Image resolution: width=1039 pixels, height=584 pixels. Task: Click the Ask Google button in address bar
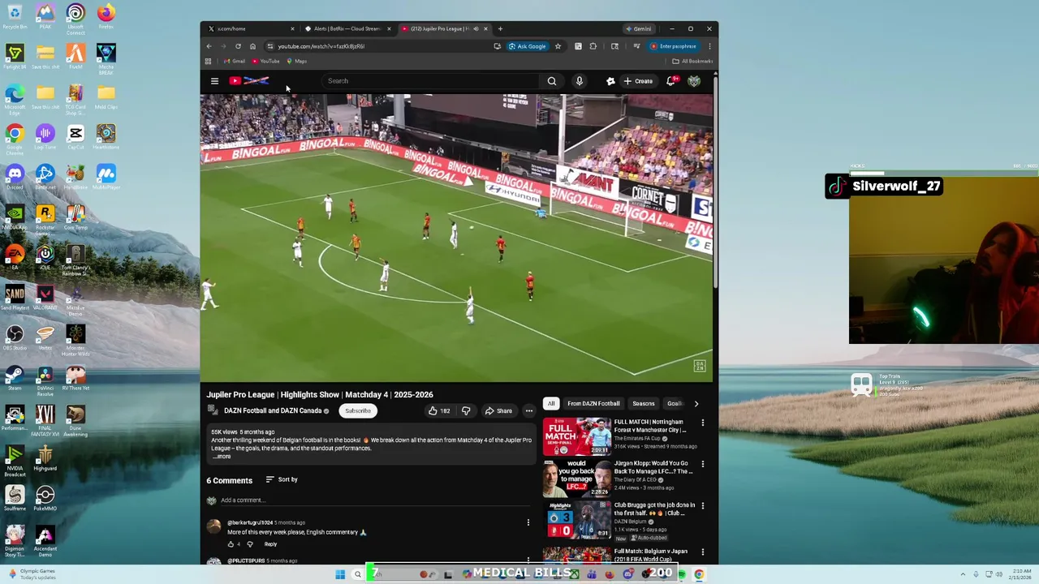(x=528, y=46)
